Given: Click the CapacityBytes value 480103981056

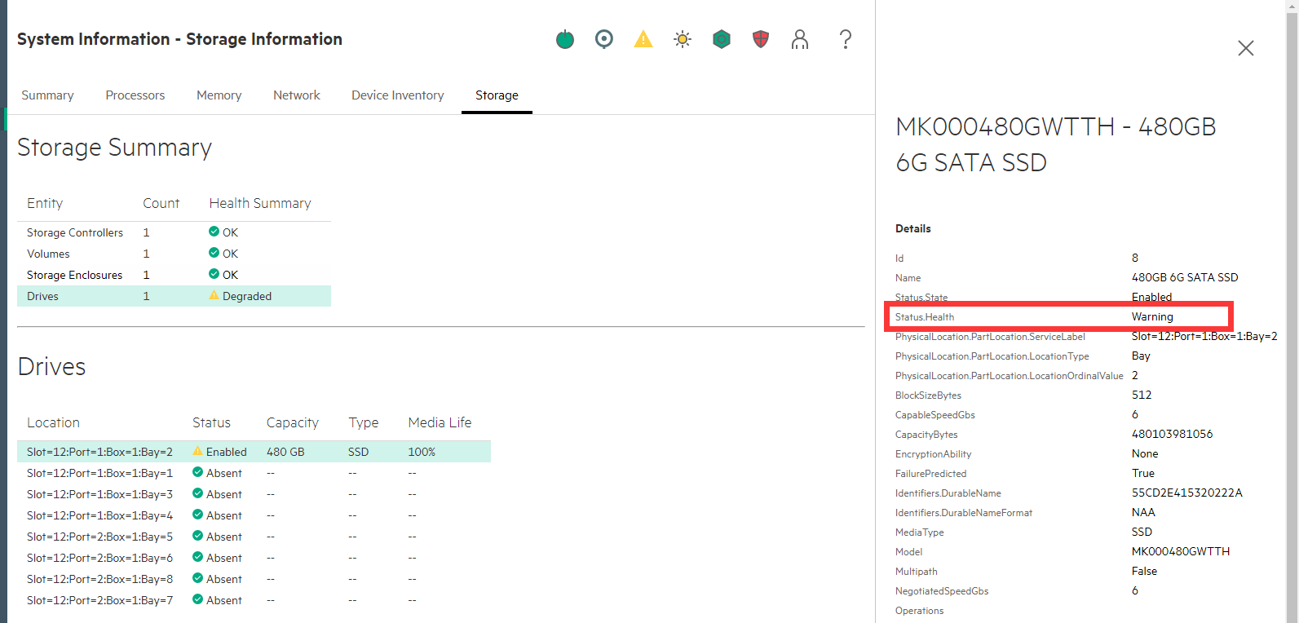Looking at the screenshot, I should click(x=1172, y=434).
